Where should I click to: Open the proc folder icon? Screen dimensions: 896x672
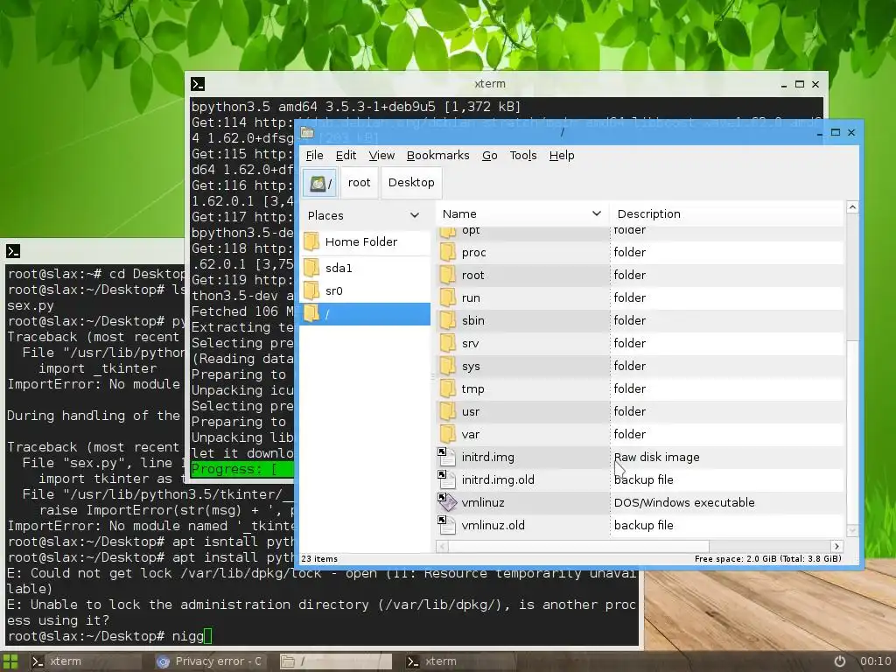click(448, 252)
